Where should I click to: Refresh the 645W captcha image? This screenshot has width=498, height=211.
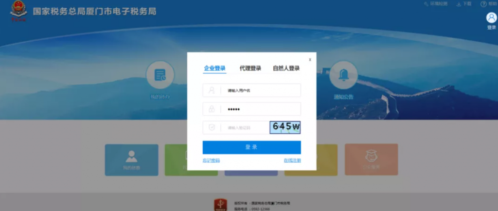(x=285, y=127)
